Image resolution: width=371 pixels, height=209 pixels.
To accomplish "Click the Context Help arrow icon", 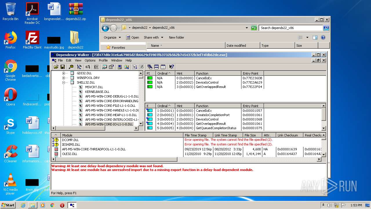I will coord(172,67).
